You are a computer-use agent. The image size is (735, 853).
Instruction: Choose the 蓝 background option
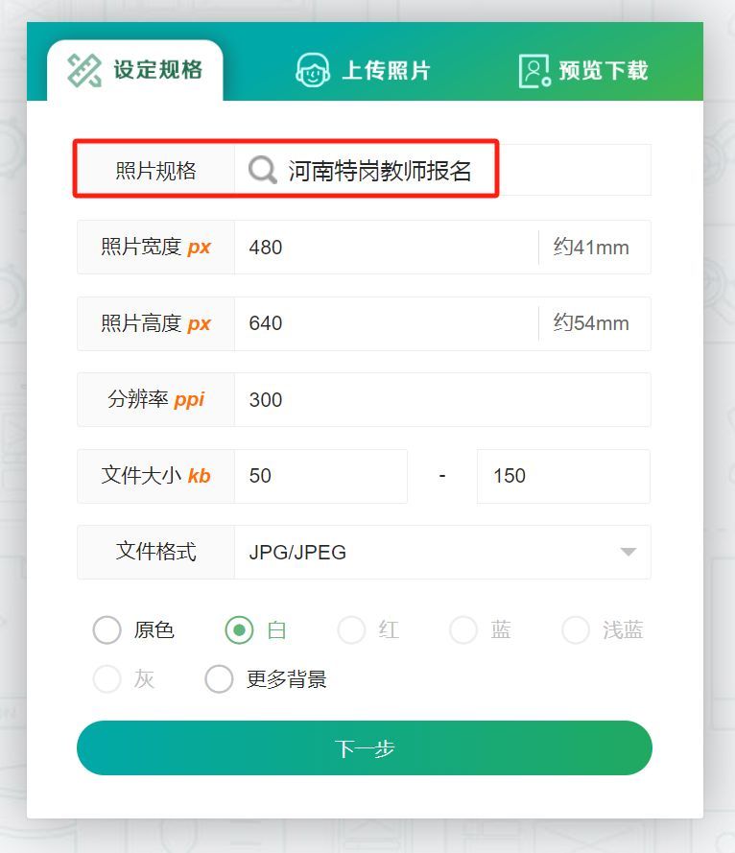click(x=463, y=630)
